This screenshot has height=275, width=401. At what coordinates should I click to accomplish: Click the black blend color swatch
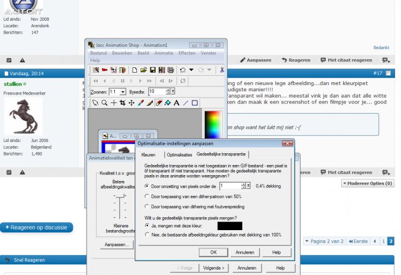click(x=230, y=226)
